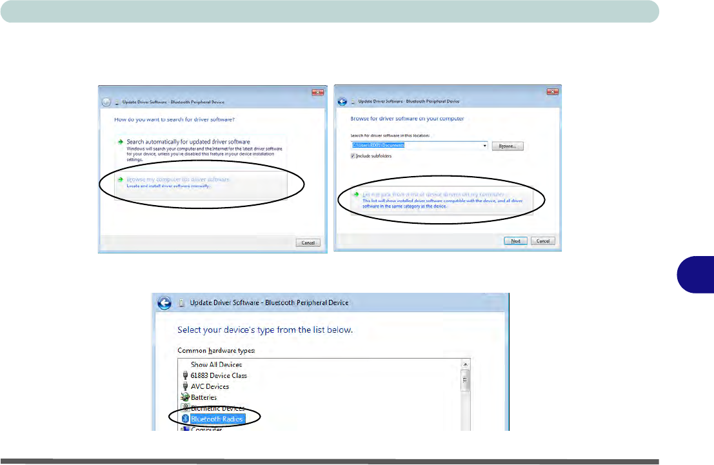The height and width of the screenshot is (465, 714).
Task: Cancel the Browse for driver software window
Action: [x=543, y=241]
